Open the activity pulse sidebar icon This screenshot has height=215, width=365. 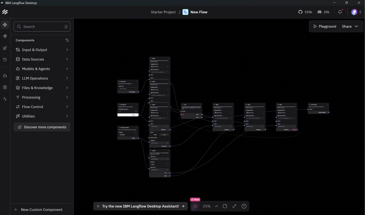(x=5, y=99)
